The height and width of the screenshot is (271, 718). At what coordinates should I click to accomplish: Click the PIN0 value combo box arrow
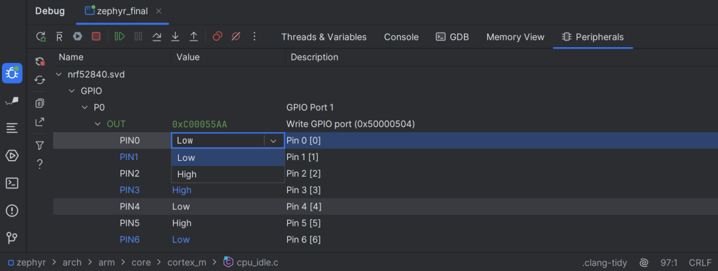(x=274, y=141)
